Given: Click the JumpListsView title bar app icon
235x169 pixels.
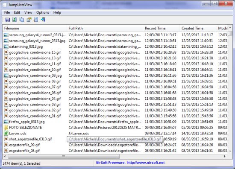Looking at the screenshot, I should tap(5, 5).
